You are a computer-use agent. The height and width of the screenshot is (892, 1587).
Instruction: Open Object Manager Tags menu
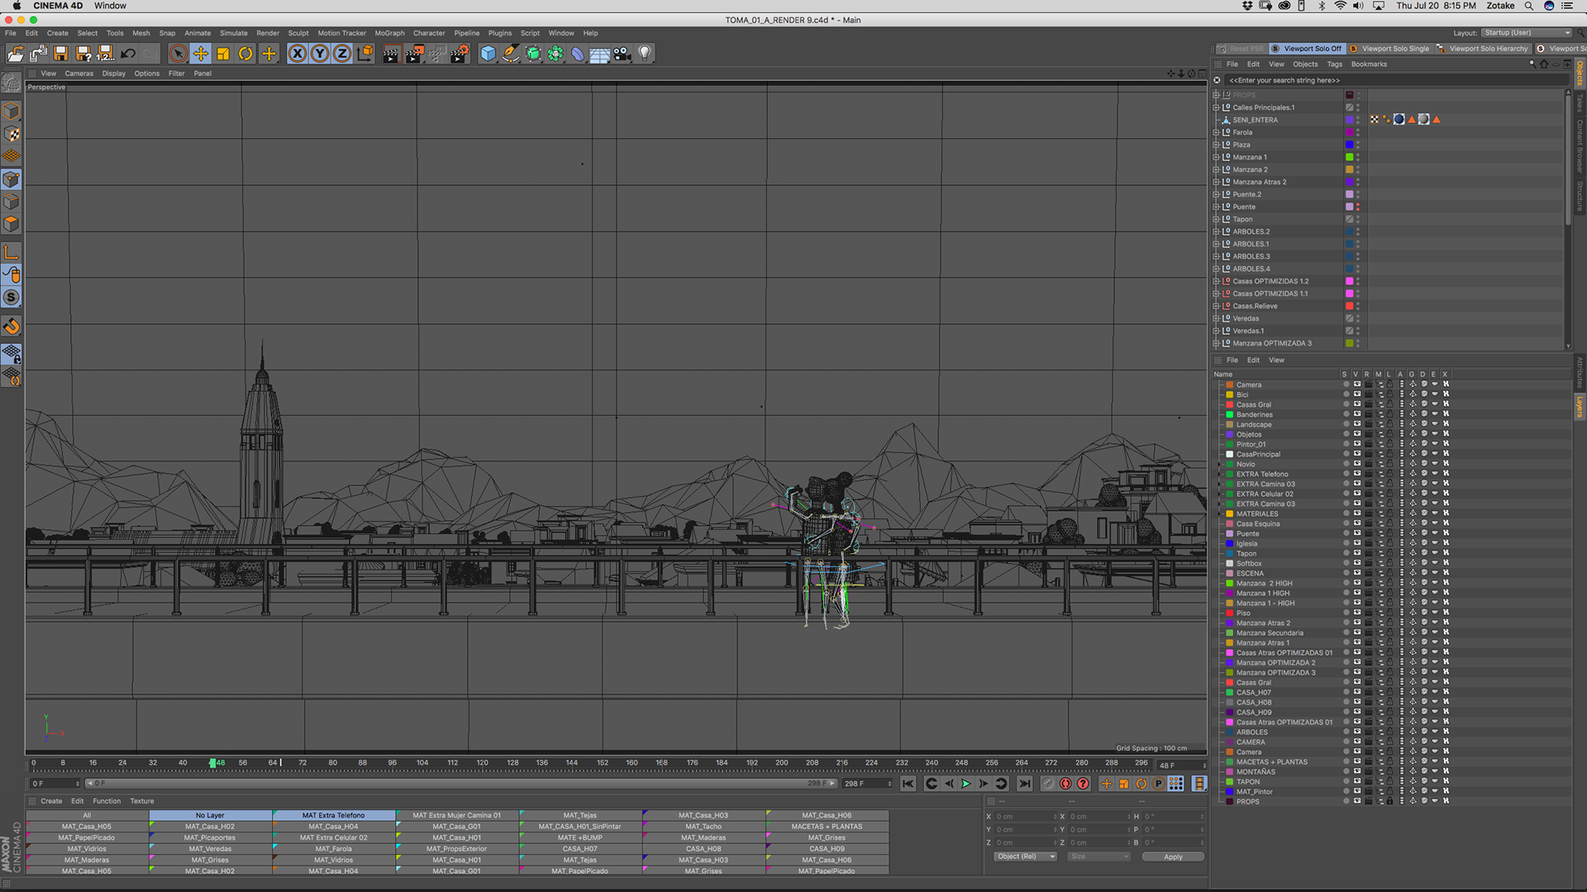coord(1334,64)
